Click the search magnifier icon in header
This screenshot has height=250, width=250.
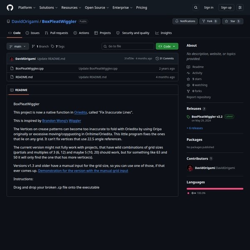coord(196,7)
